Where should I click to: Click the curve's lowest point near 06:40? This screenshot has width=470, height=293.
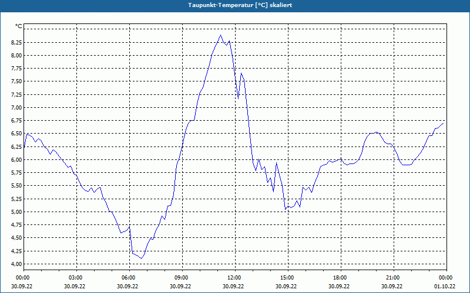coord(141,258)
